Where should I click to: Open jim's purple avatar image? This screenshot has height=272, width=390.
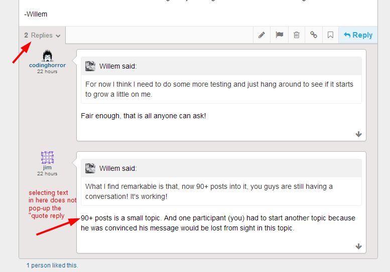click(x=47, y=158)
